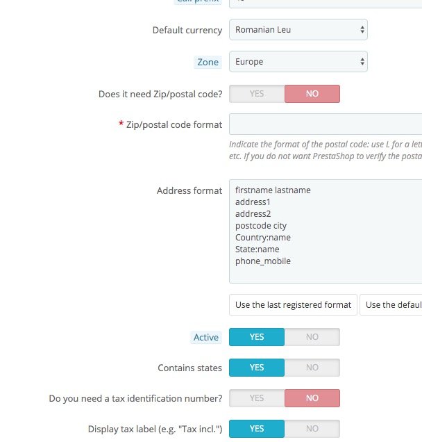Set Contains states to NO
The height and width of the screenshot is (442, 422).
tap(312, 368)
